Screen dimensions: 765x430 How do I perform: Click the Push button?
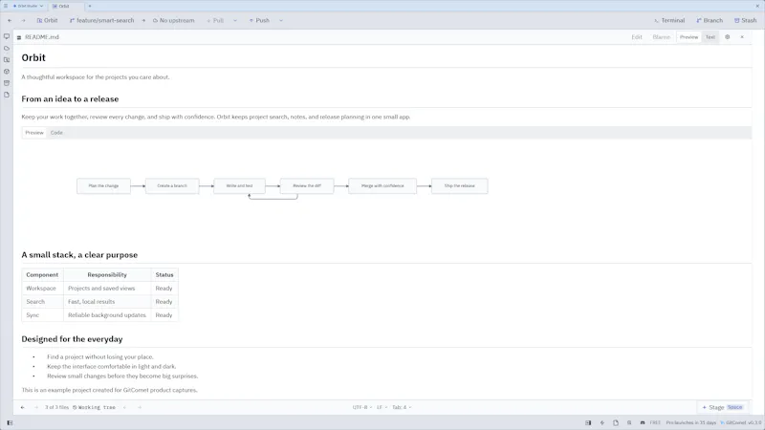click(259, 20)
